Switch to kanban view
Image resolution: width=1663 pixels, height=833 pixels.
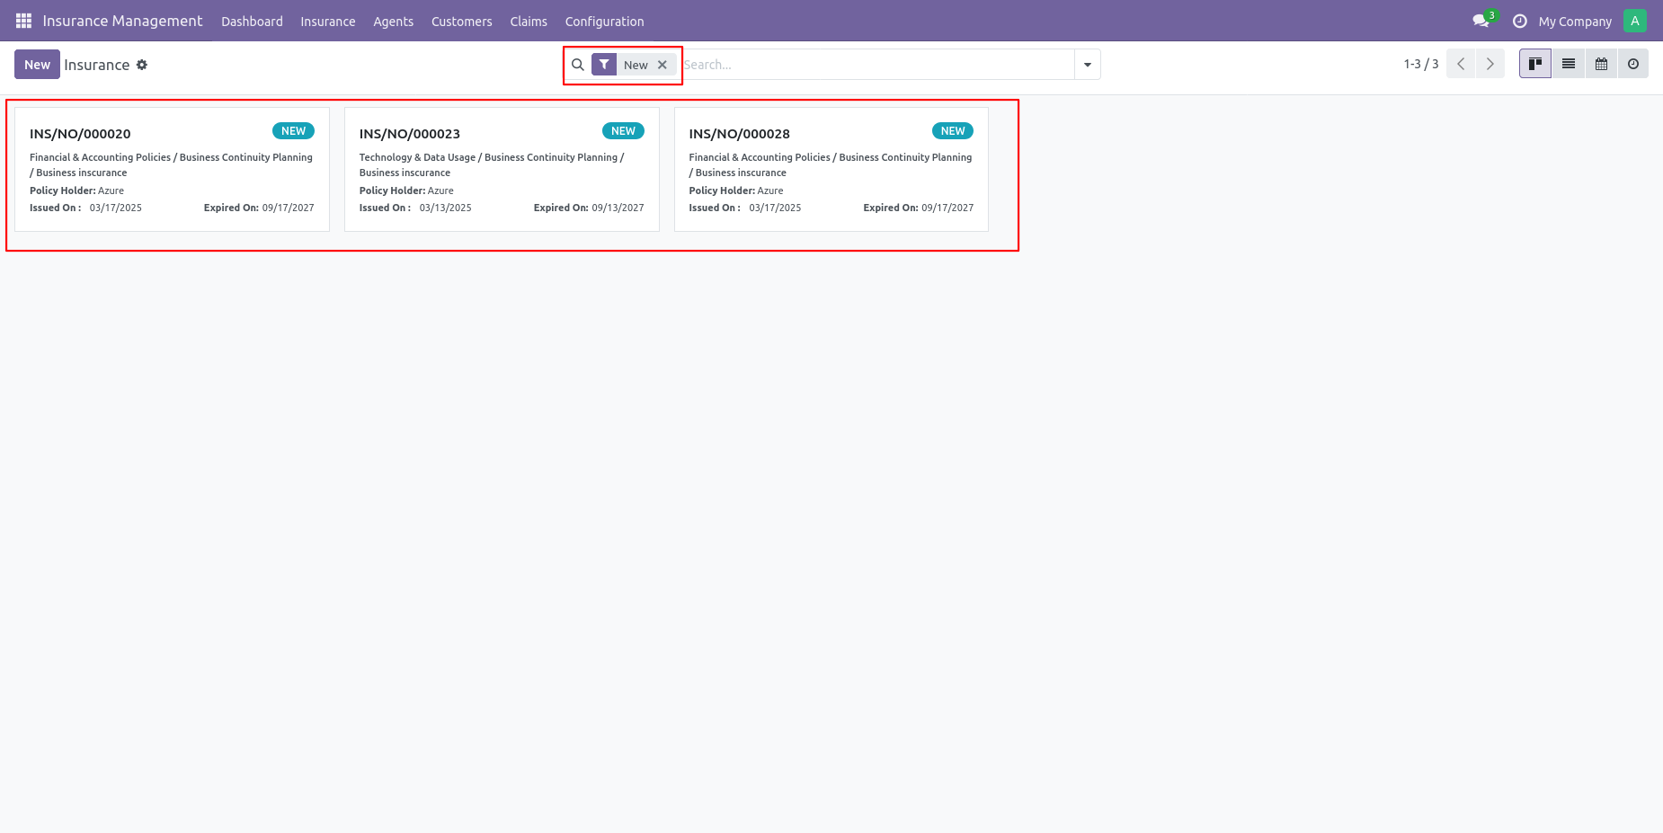1535,64
